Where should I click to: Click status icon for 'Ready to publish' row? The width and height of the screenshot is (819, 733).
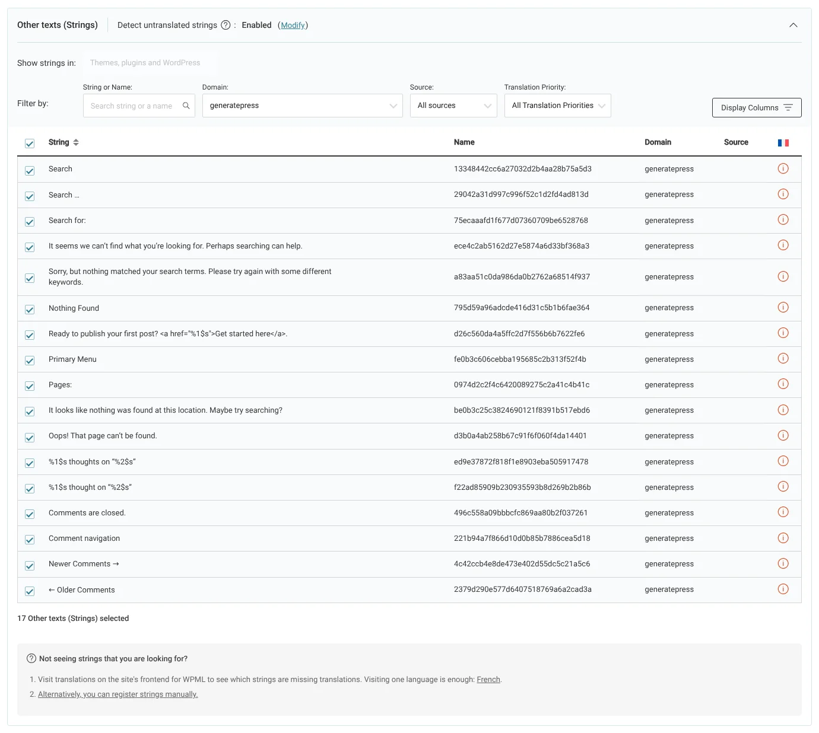783,333
